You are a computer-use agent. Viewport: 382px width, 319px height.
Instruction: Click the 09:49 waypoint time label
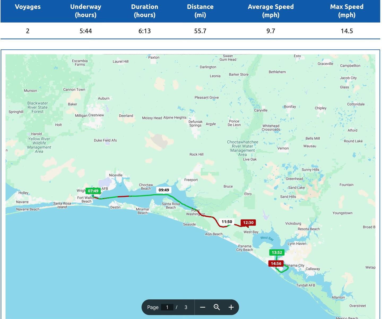[x=164, y=190]
